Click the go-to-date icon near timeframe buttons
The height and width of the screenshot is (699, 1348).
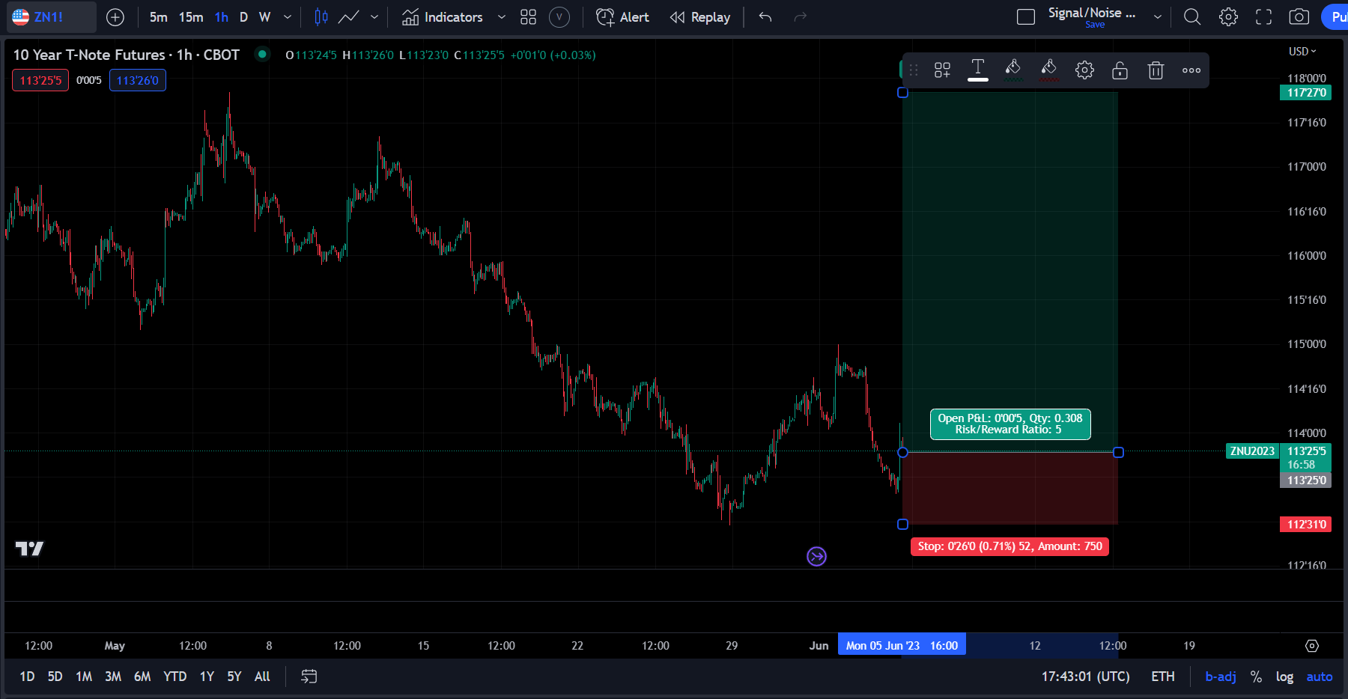(x=309, y=676)
